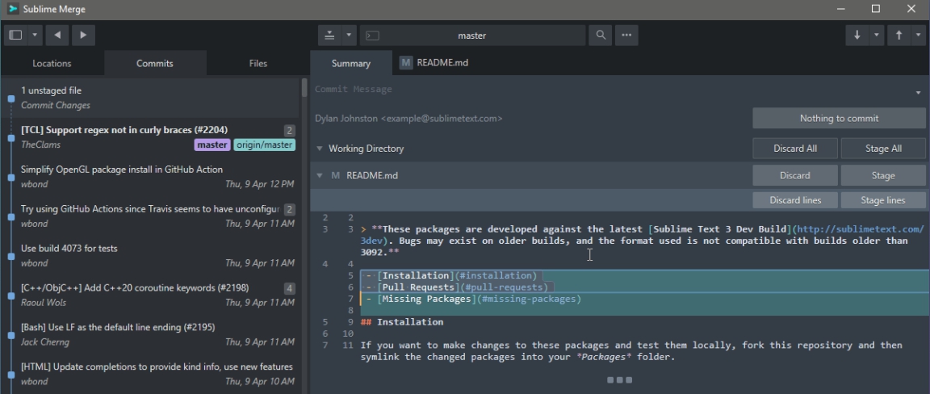The image size is (930, 394).
Task: Click the author line Dylan Johnston
Action: tap(408, 118)
